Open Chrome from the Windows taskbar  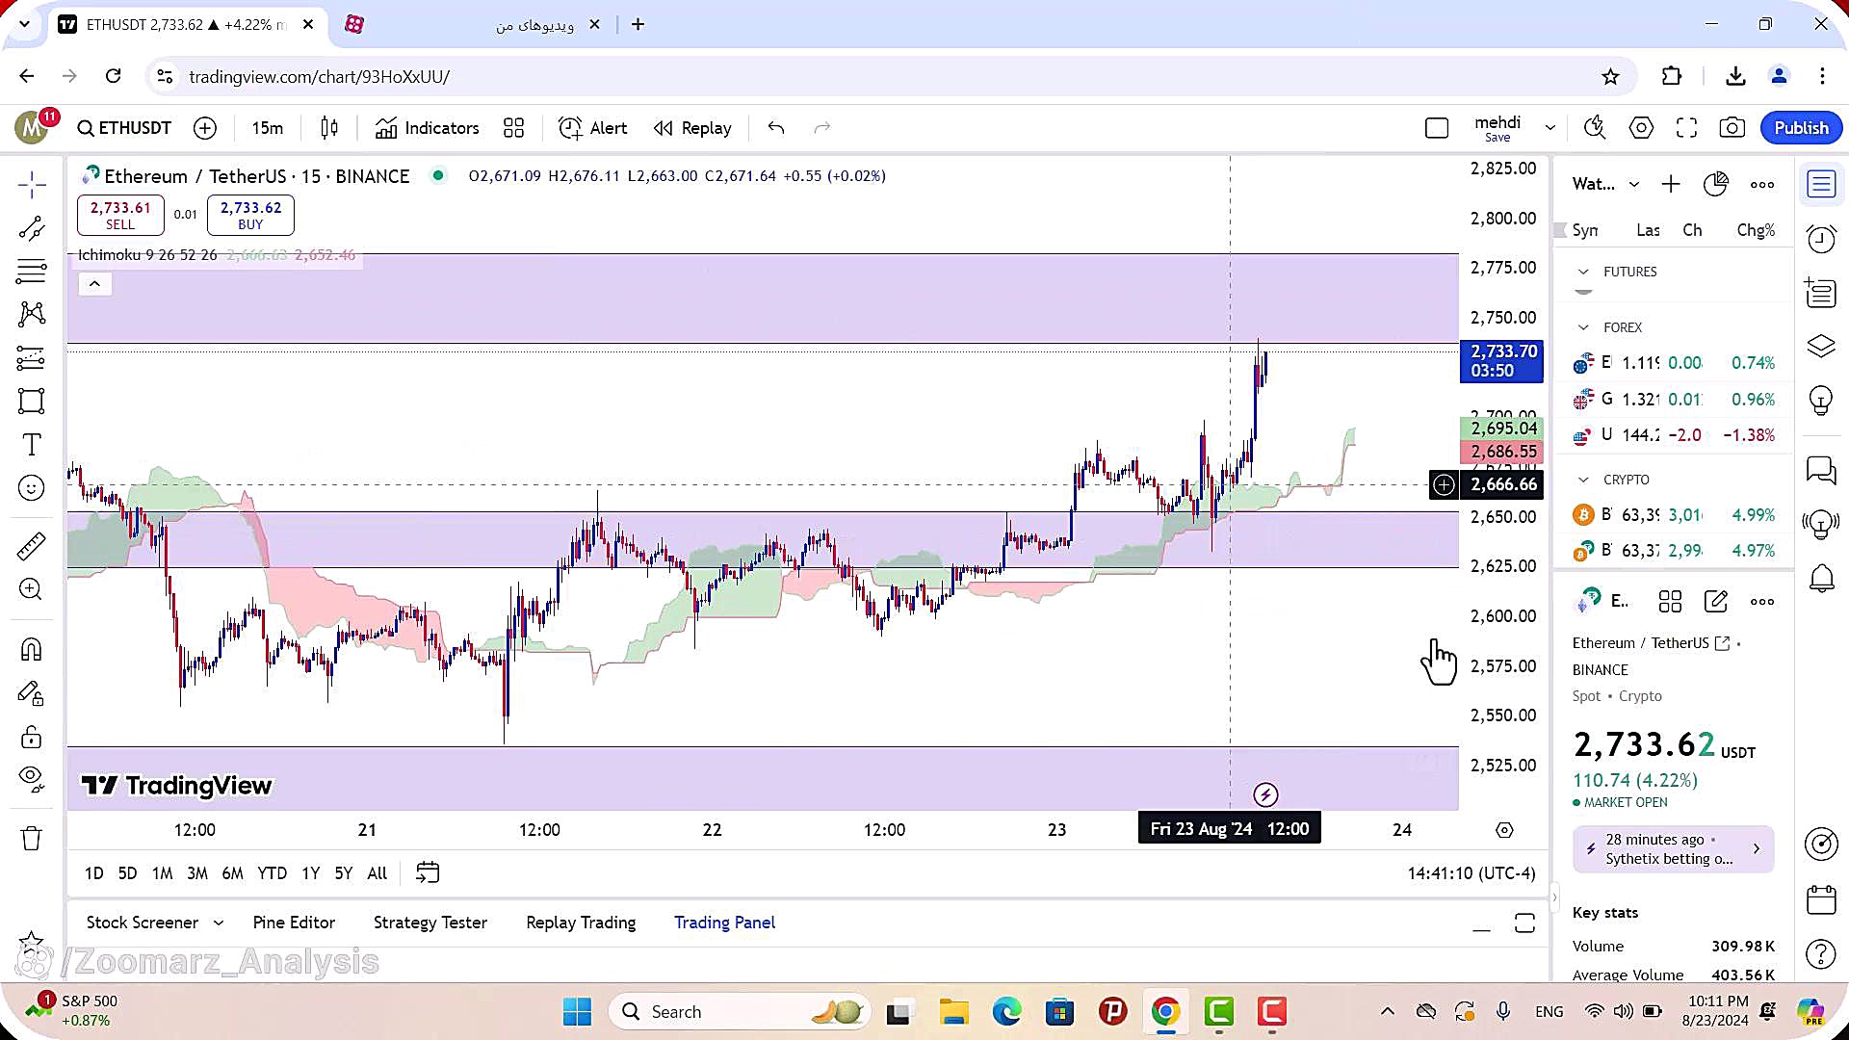pos(1165,1012)
